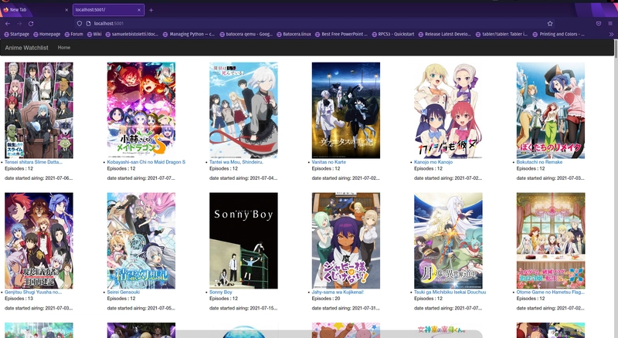
Task: Click "Episodes : 13" under Genjitsu Shugi Yuusha
Action: pos(19,299)
